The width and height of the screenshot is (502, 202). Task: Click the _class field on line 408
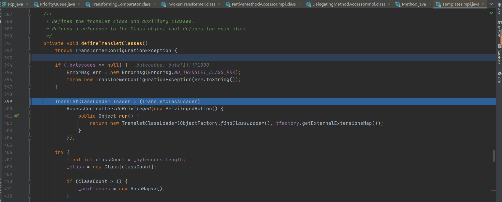tap(75, 167)
